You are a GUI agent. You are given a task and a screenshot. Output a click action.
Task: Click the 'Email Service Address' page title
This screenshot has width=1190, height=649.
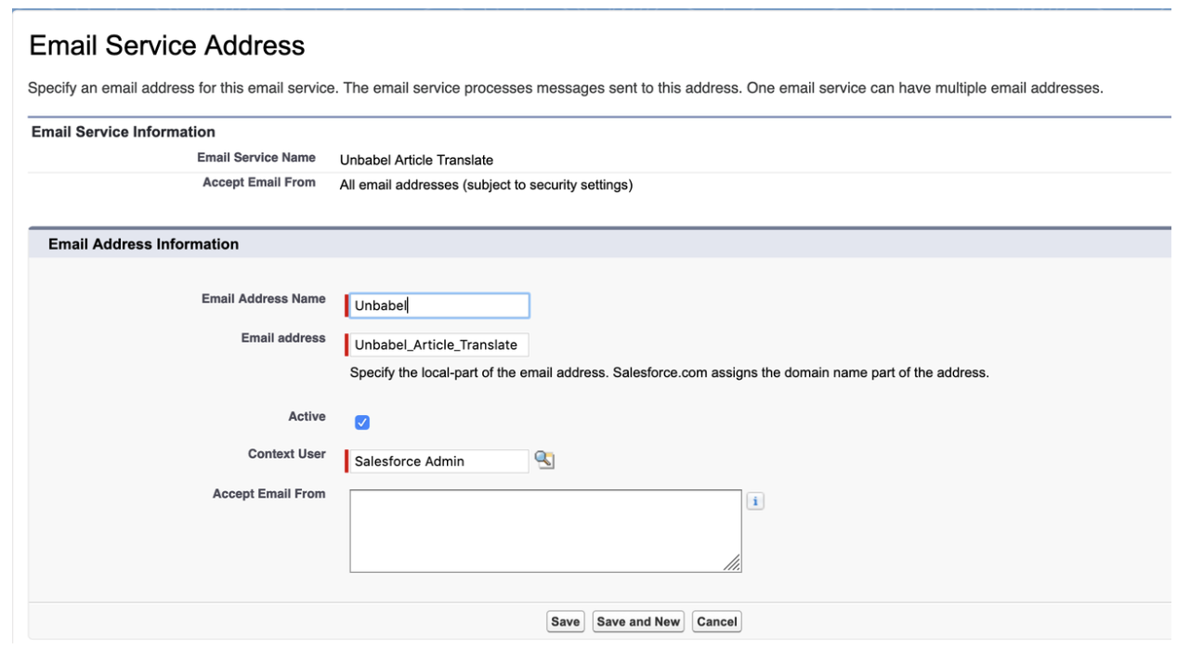coord(167,45)
